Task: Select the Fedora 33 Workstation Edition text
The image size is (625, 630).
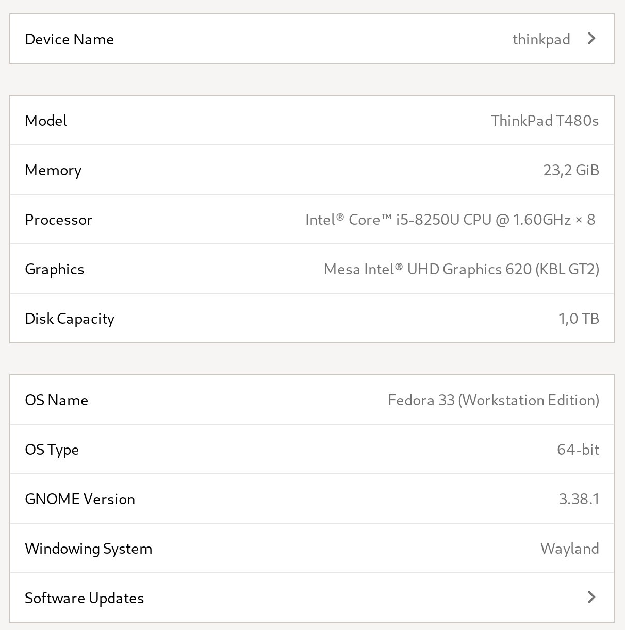Action: [x=494, y=401]
